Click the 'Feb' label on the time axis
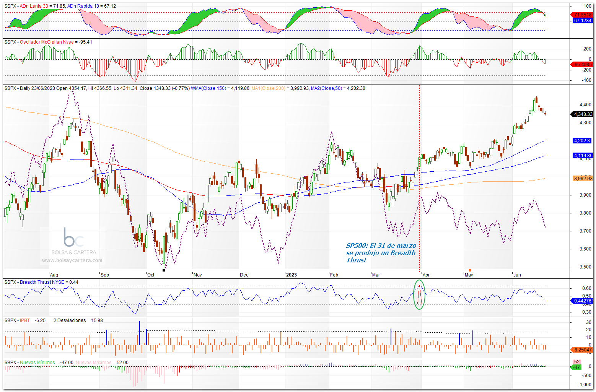The width and height of the screenshot is (596, 392). click(x=334, y=275)
